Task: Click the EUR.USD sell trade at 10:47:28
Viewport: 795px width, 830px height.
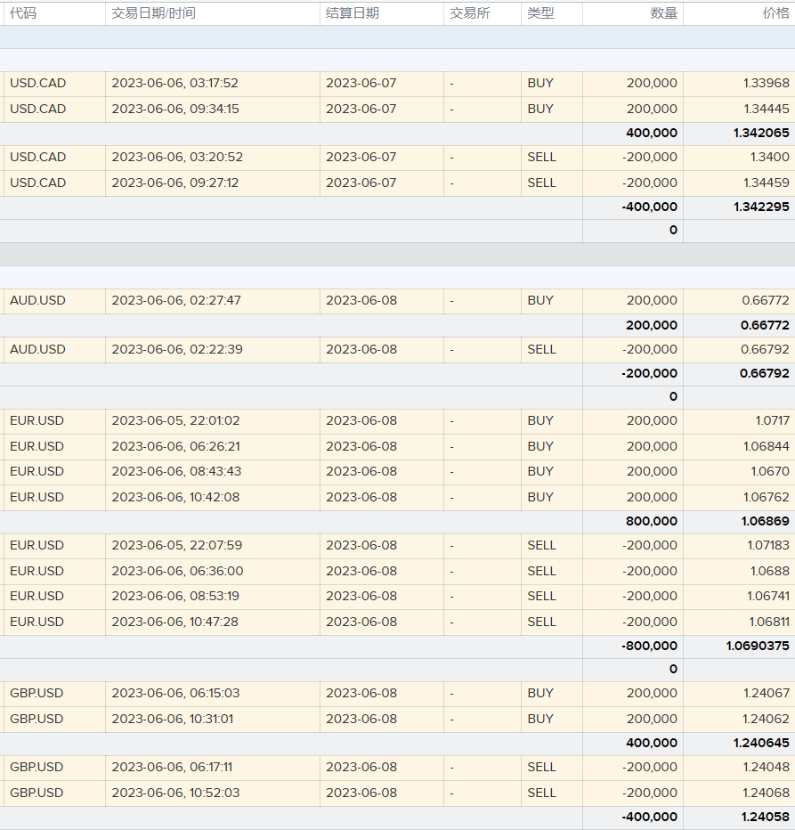Action: (175, 622)
